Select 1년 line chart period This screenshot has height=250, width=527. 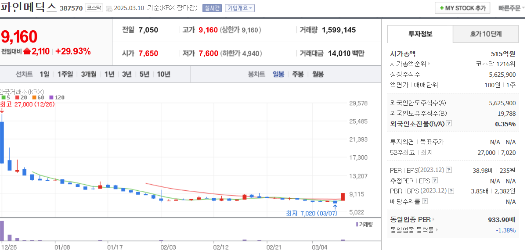coord(109,74)
